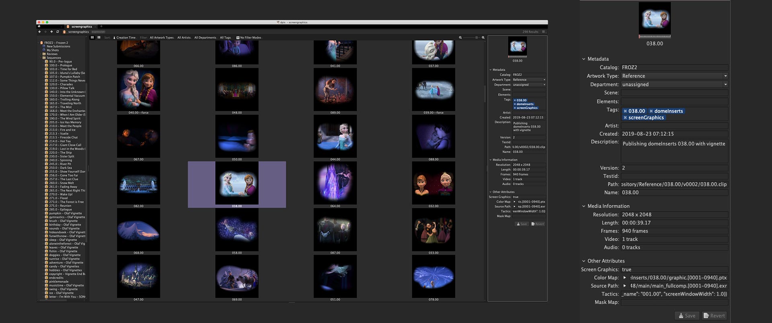This screenshot has height=323, width=772.
Task: Expand Color Map arrow in main window panel
Action: [x=515, y=202]
